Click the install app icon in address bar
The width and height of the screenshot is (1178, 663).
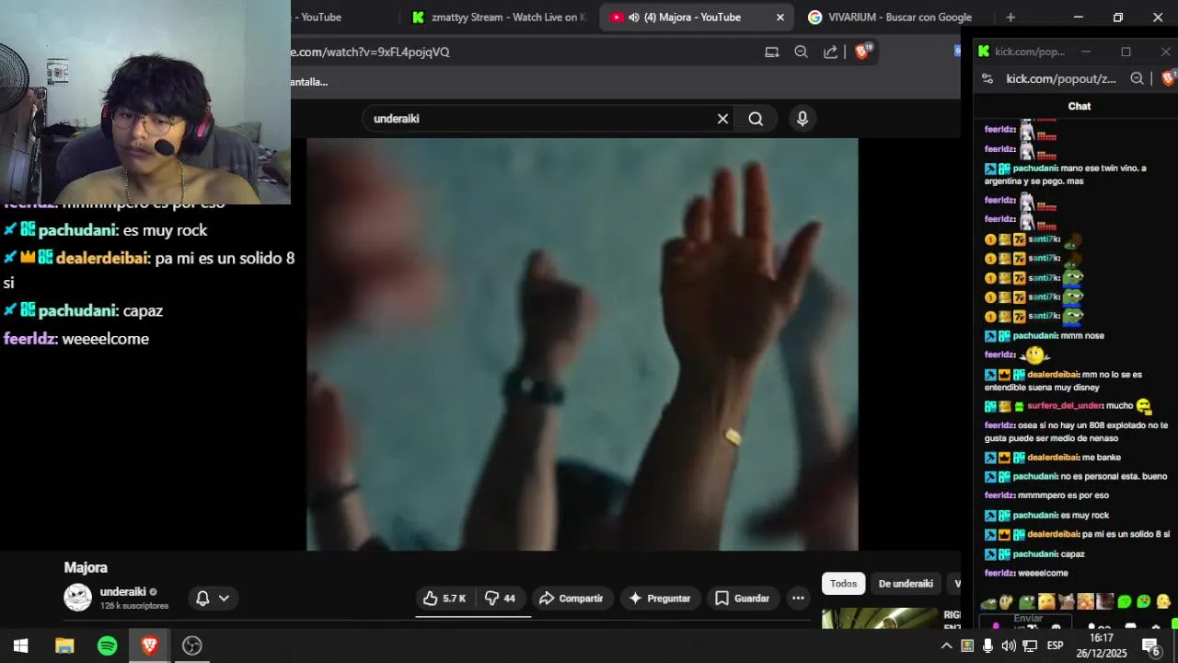[x=772, y=52]
